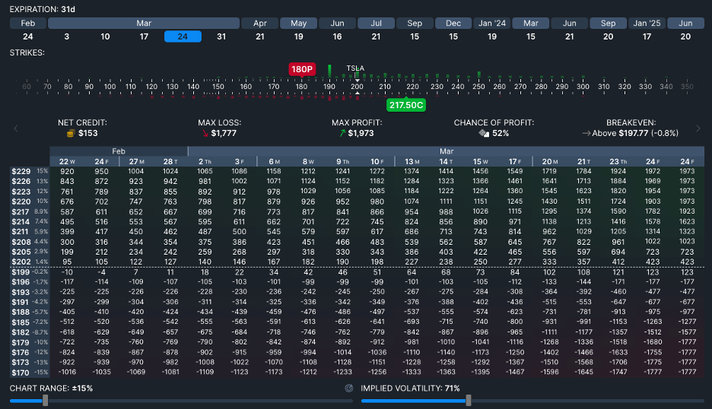Select the Apr 21 expiration date

click(x=259, y=36)
